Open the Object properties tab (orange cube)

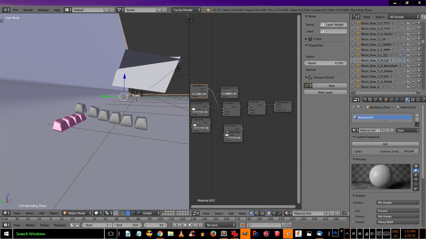[386, 100]
